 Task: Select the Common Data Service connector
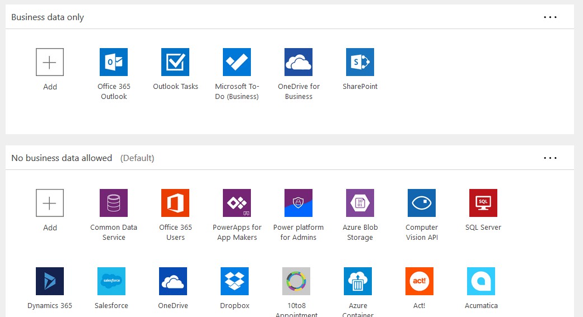point(114,203)
